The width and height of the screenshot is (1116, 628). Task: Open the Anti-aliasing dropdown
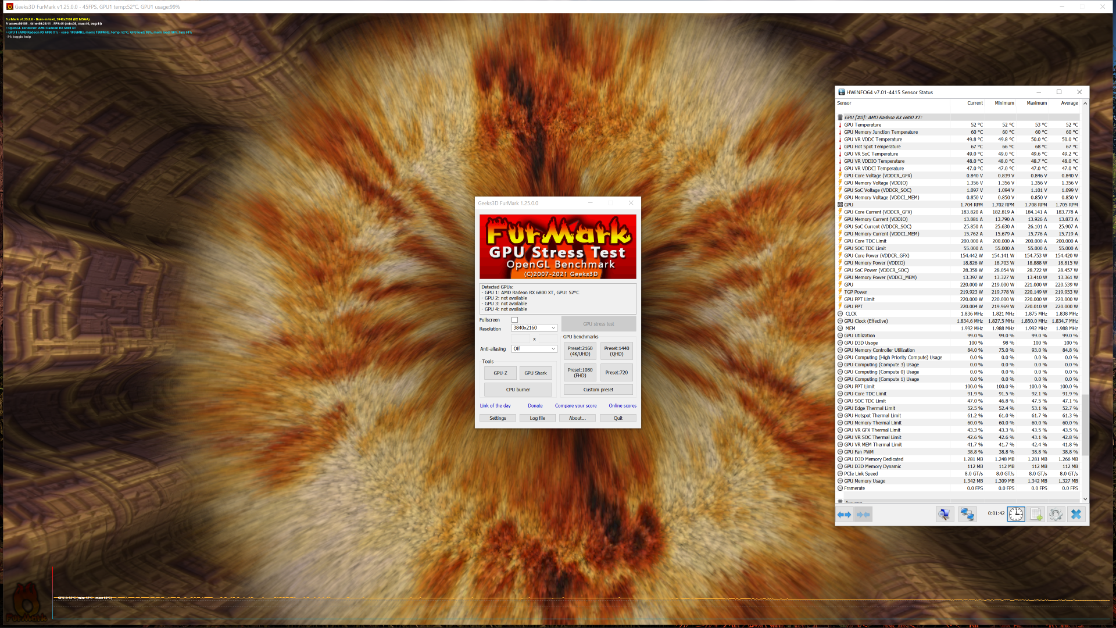(x=534, y=349)
